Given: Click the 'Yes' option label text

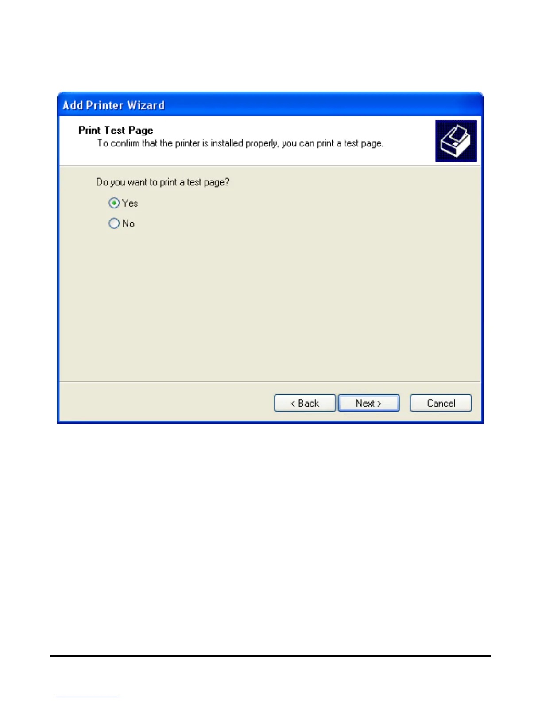Looking at the screenshot, I should tap(130, 203).
